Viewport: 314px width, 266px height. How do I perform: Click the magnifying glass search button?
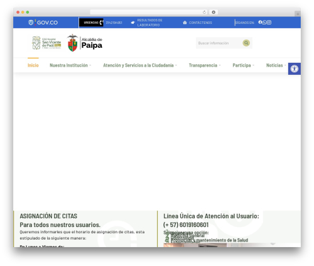(246, 43)
